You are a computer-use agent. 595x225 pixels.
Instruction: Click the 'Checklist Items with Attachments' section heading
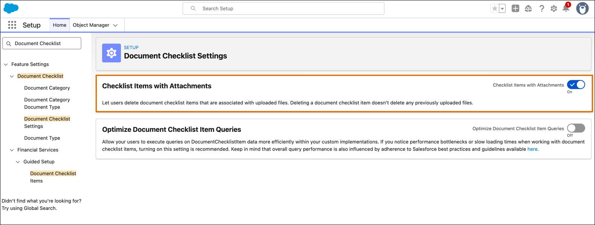(x=157, y=86)
